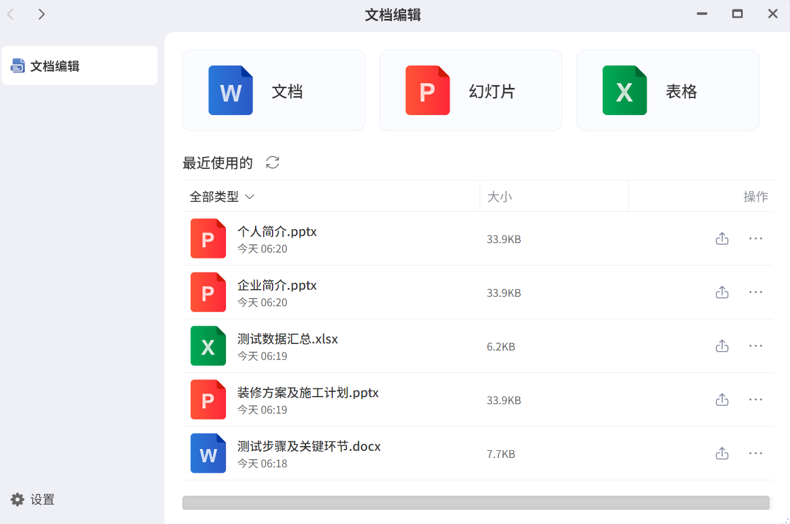Share the 企业简介.pptx file
This screenshot has height=524, width=790.
722,292
